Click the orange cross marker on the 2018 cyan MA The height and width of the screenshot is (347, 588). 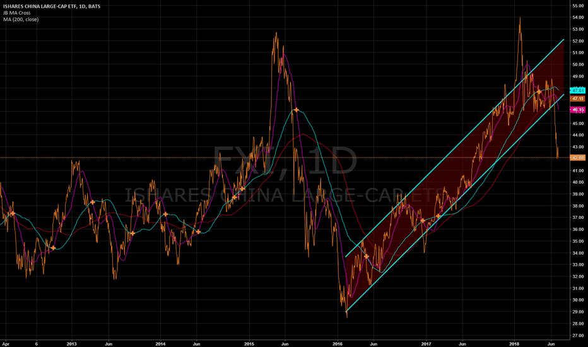click(x=539, y=91)
